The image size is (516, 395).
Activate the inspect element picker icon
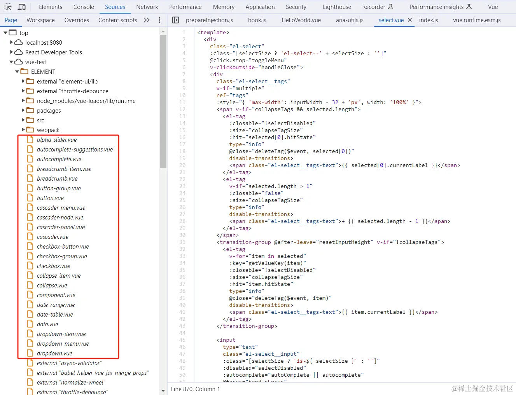(8, 7)
